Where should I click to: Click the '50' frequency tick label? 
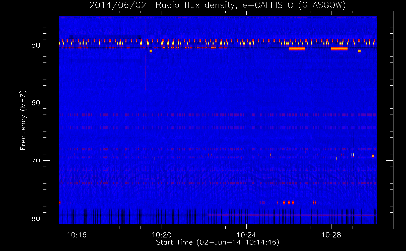36,45
